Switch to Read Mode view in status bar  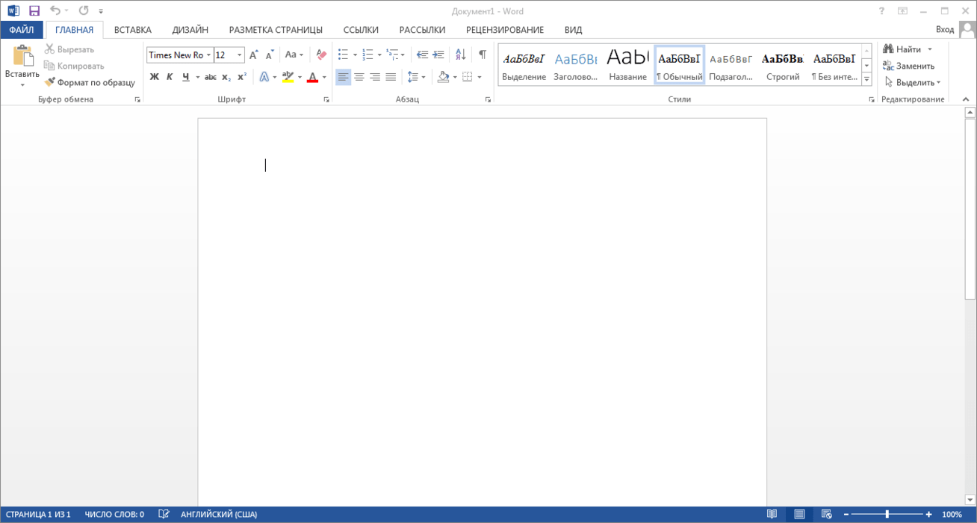click(772, 514)
